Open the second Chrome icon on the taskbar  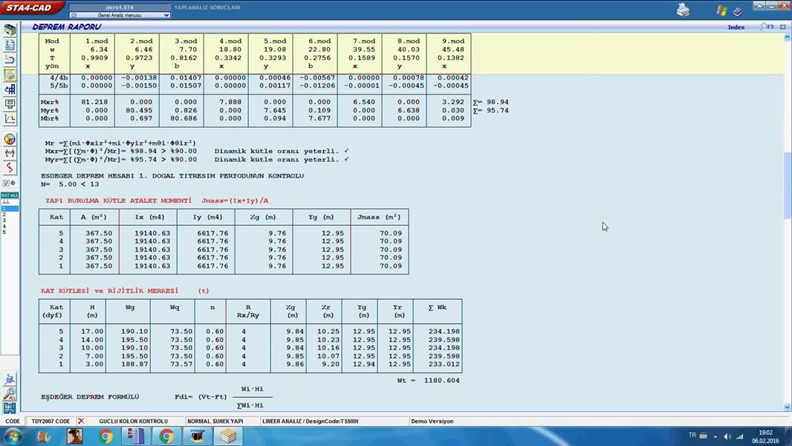[x=166, y=436]
